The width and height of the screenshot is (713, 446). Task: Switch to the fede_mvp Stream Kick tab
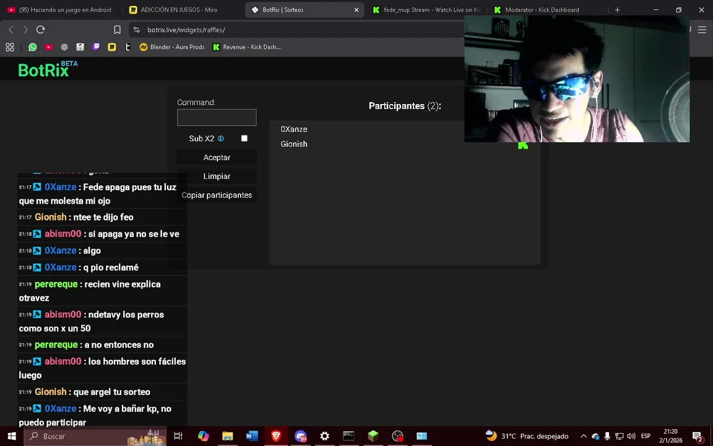click(x=428, y=9)
